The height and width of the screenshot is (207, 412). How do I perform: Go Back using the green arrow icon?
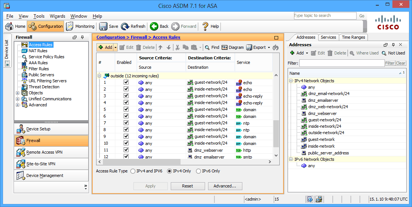pos(154,26)
